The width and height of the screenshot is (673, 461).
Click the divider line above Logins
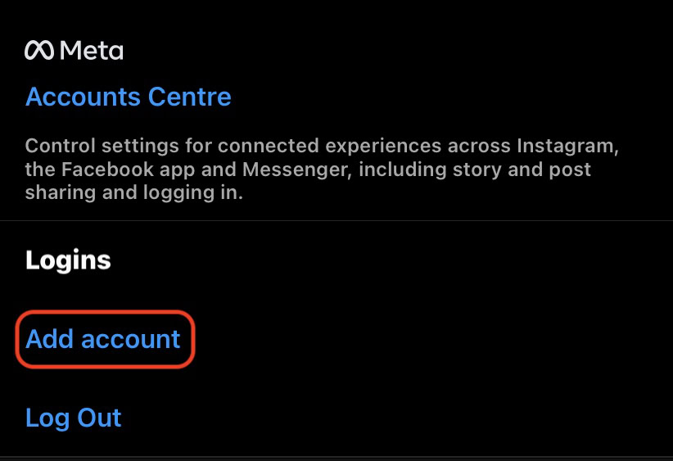(336, 220)
